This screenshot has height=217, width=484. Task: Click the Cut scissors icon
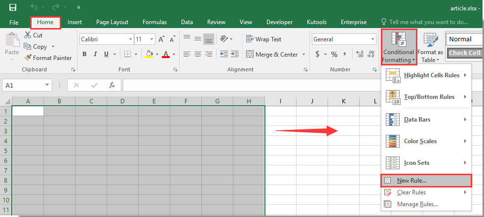28,35
